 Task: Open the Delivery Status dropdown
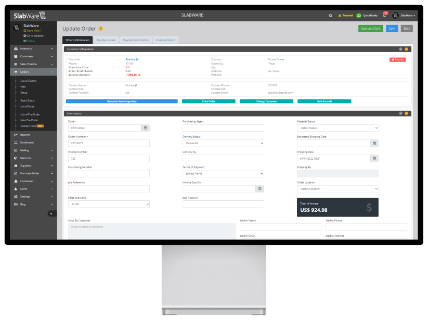[223, 143]
